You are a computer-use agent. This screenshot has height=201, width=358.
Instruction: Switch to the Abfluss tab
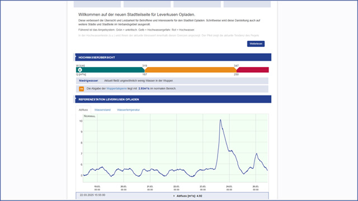click(x=83, y=110)
